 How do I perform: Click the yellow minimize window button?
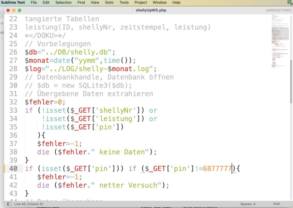[14, 10]
